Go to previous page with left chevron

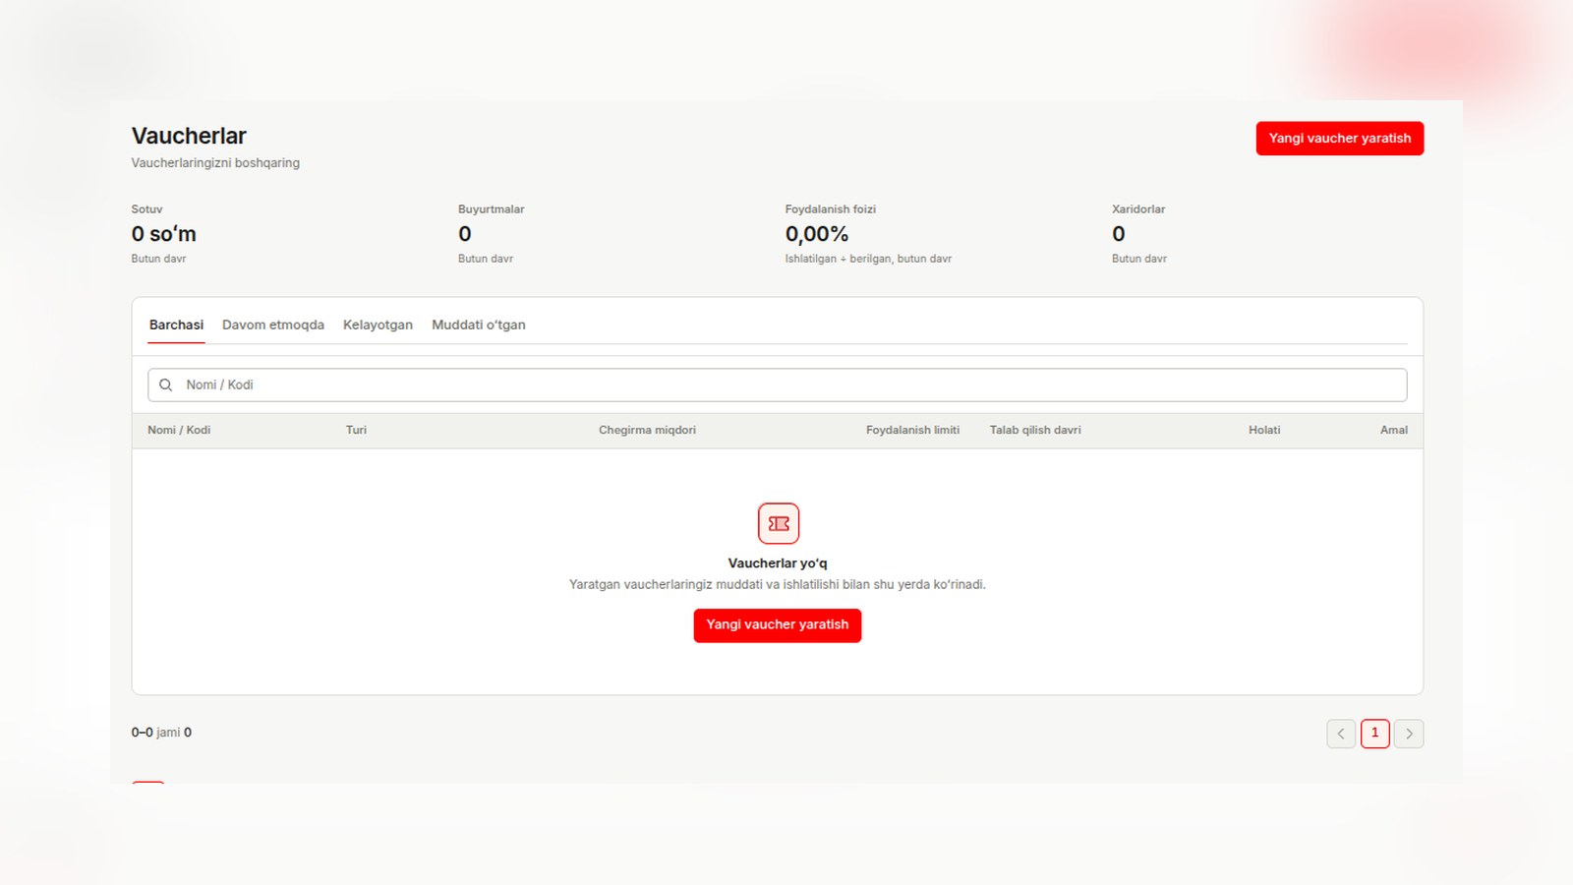coord(1341,734)
